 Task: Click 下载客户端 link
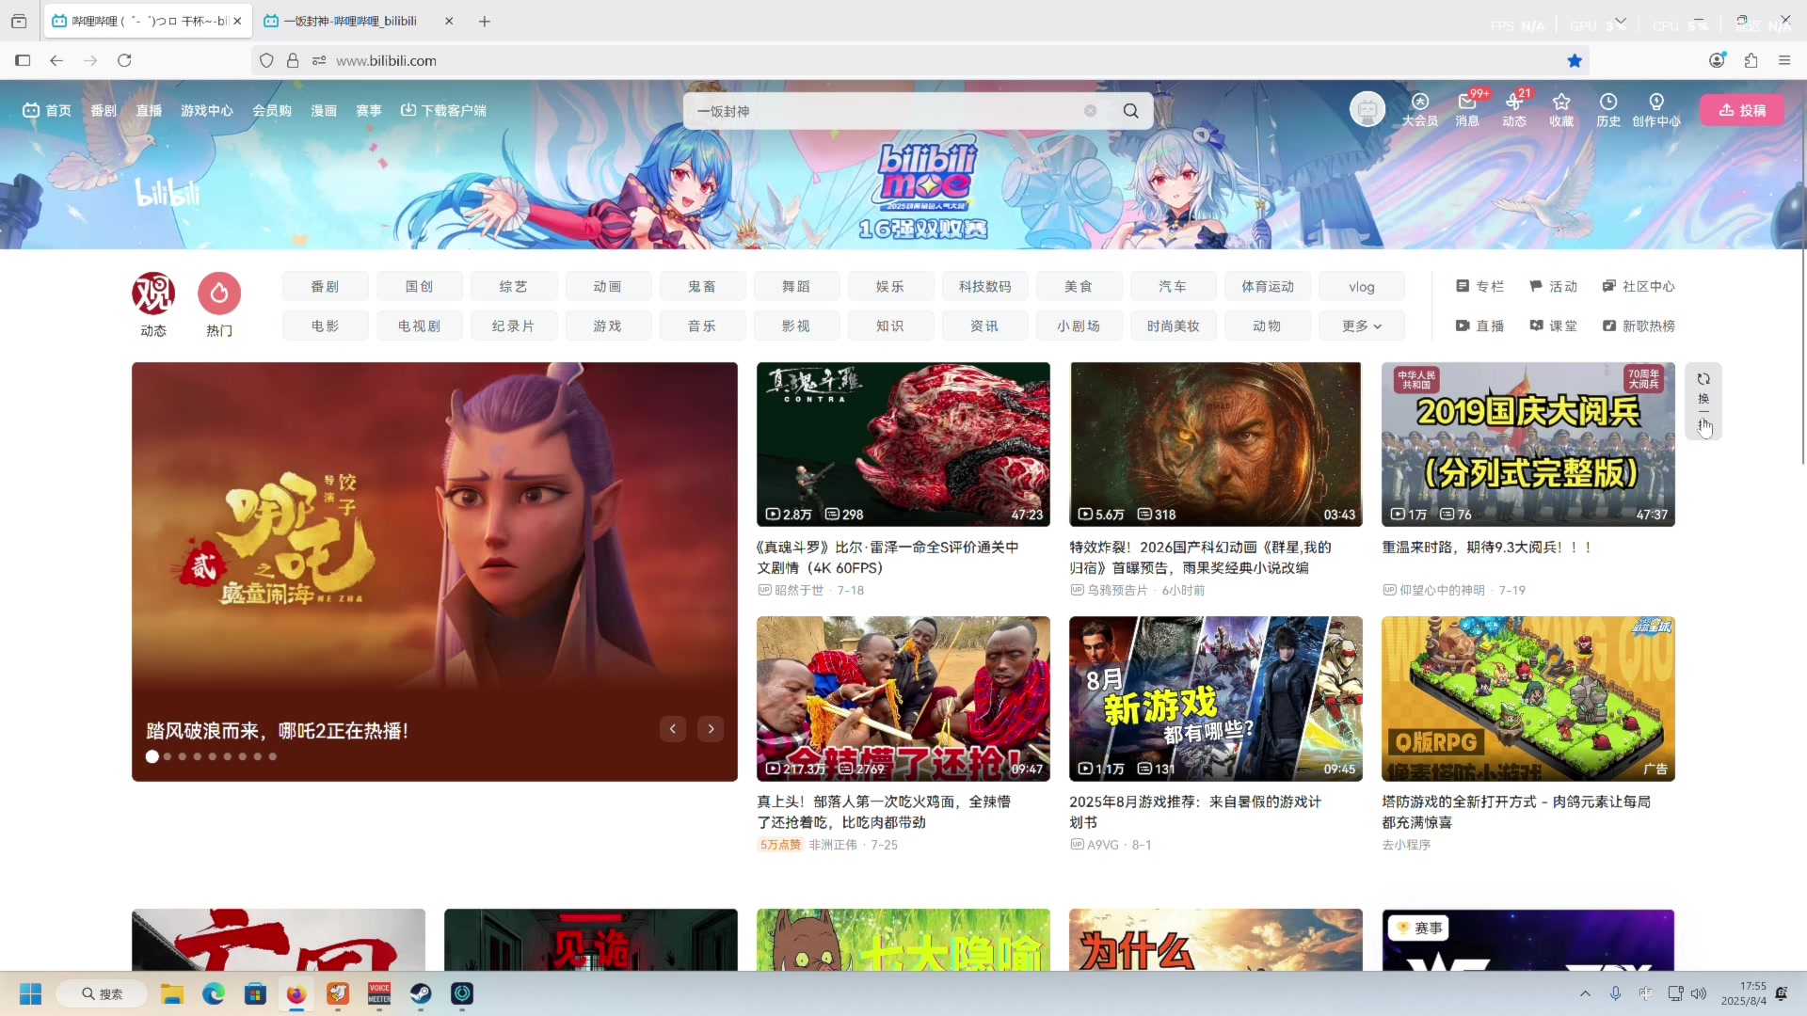pos(443,110)
